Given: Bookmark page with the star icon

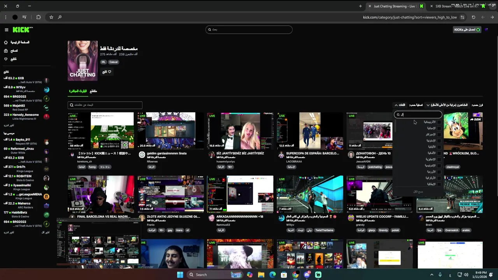Looking at the screenshot, I should pyautogui.click(x=51, y=17).
